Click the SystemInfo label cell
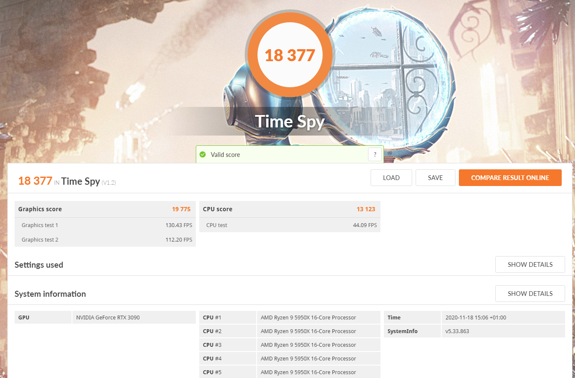This screenshot has height=378, width=575. [x=412, y=331]
